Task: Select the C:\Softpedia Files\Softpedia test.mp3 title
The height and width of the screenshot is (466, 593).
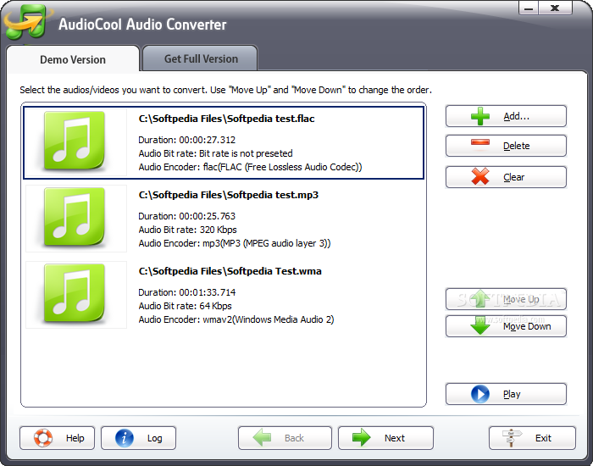Action: point(229,195)
